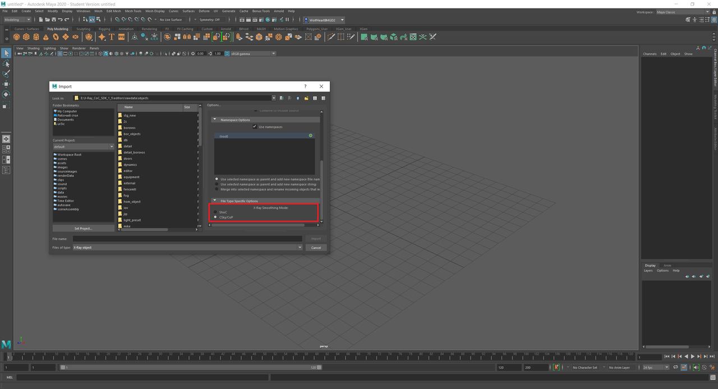Save scene with the floppy disk icon
The image size is (718, 389).
pos(54,20)
